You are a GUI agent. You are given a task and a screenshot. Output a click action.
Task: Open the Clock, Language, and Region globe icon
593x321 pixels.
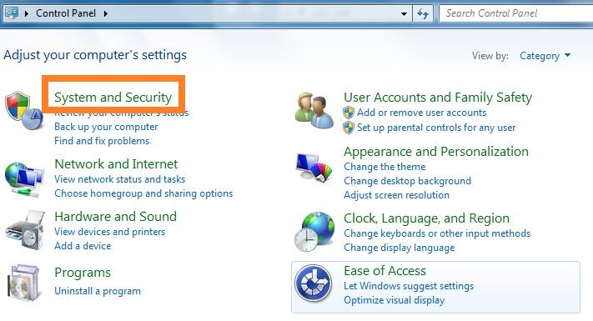(x=314, y=232)
